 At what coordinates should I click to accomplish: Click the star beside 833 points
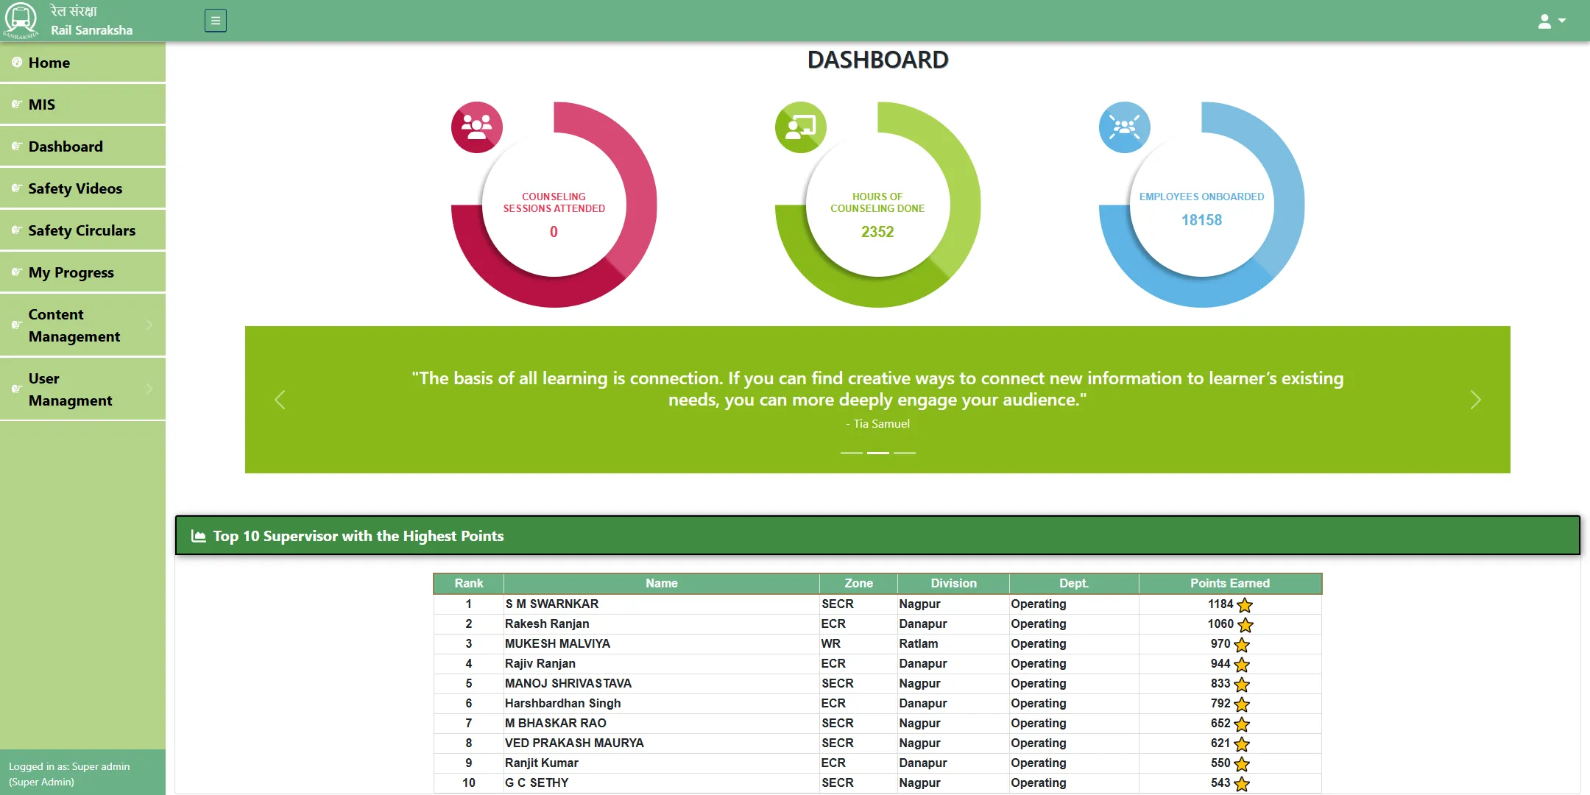(x=1242, y=685)
